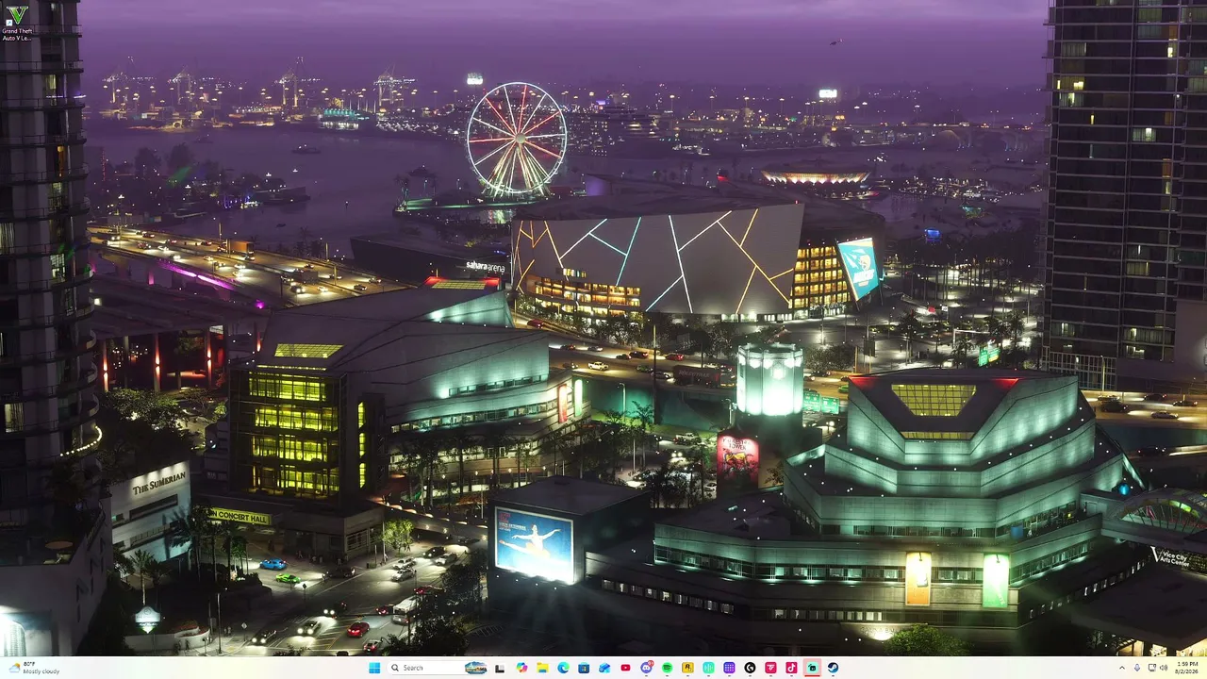This screenshot has height=679, width=1207.
Task: Open Steam from the taskbar
Action: point(833,668)
